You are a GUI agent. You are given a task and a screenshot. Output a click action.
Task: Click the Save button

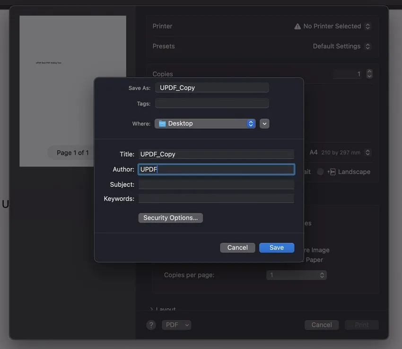tap(277, 247)
